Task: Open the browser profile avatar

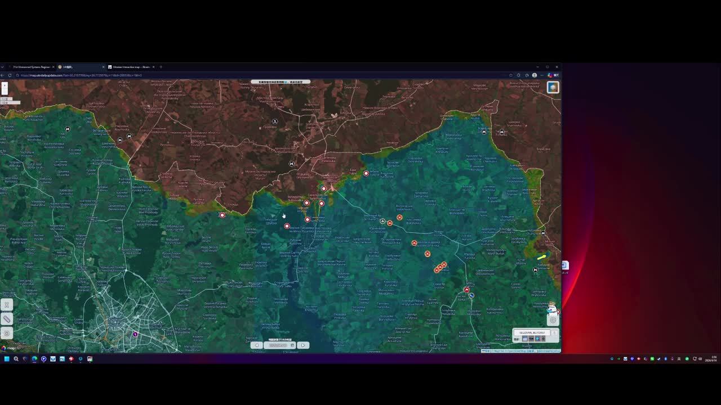Action: tap(535, 75)
